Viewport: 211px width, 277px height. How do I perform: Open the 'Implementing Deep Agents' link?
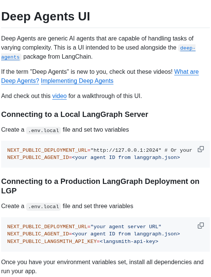coord(77,81)
